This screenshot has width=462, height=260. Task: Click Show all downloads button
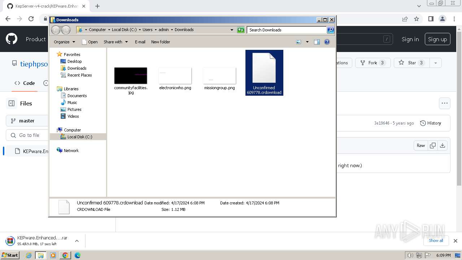coord(436,240)
